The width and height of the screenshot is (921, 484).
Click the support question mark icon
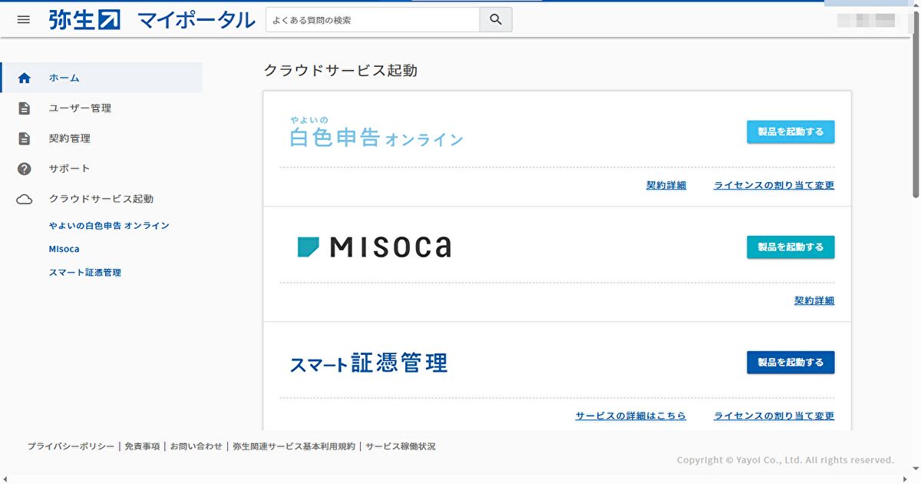[25, 169]
